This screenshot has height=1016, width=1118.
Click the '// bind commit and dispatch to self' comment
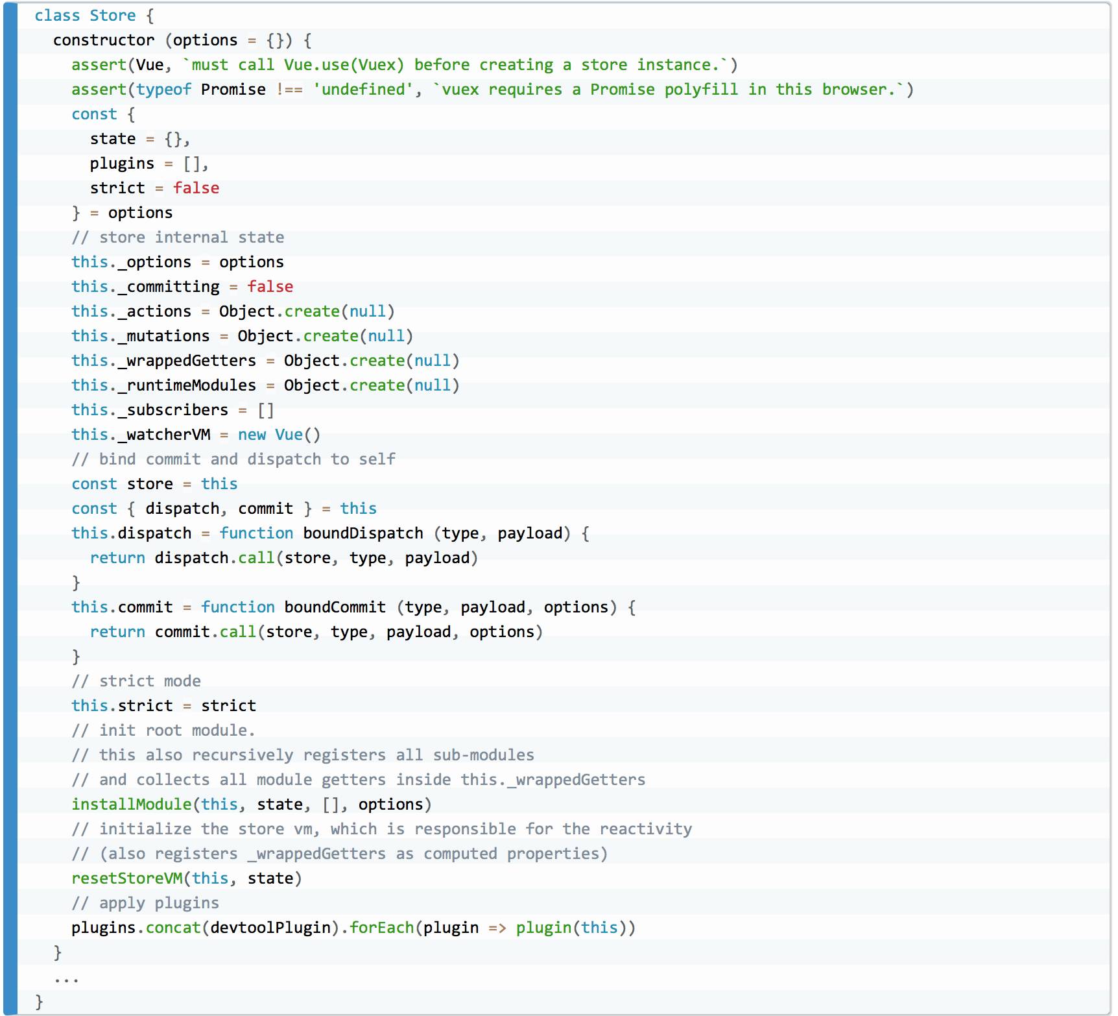(x=233, y=459)
